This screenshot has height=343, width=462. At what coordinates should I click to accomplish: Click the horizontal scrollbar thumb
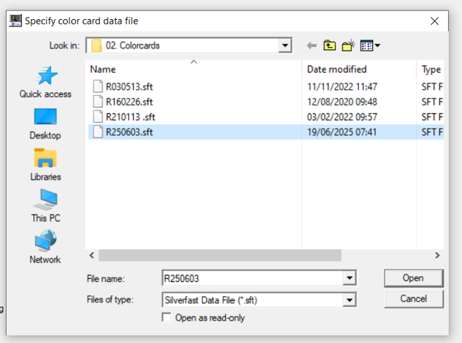(x=220, y=255)
